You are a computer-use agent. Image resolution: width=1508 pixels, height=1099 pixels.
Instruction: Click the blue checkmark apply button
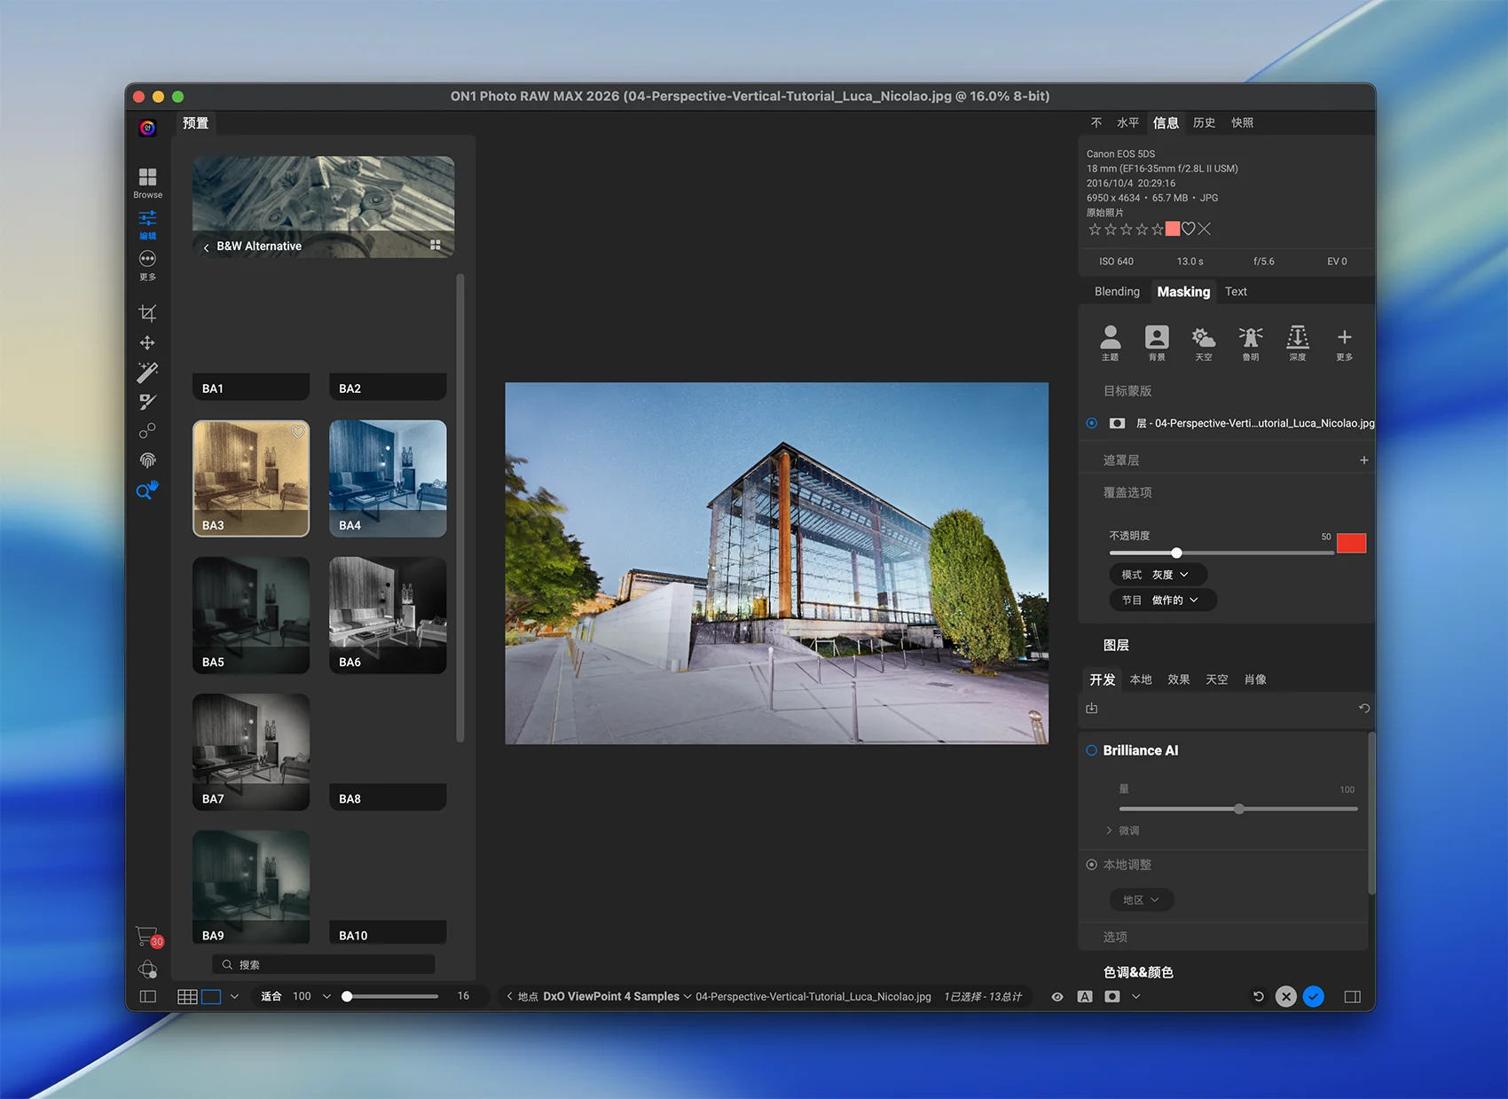(1314, 996)
